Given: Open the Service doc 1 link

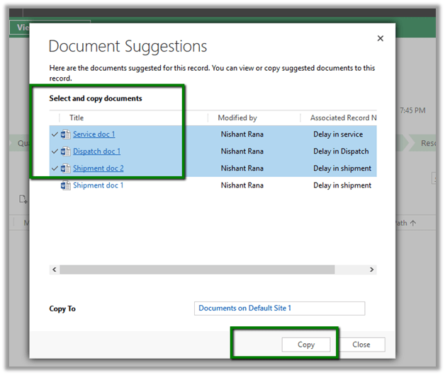Looking at the screenshot, I should tap(94, 134).
